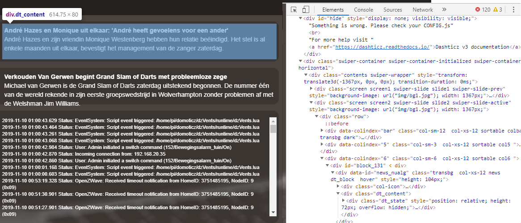The width and height of the screenshot is (521, 223).
Task: Click log entry at 01:00:01.168
Action: pyautogui.click(x=131, y=168)
